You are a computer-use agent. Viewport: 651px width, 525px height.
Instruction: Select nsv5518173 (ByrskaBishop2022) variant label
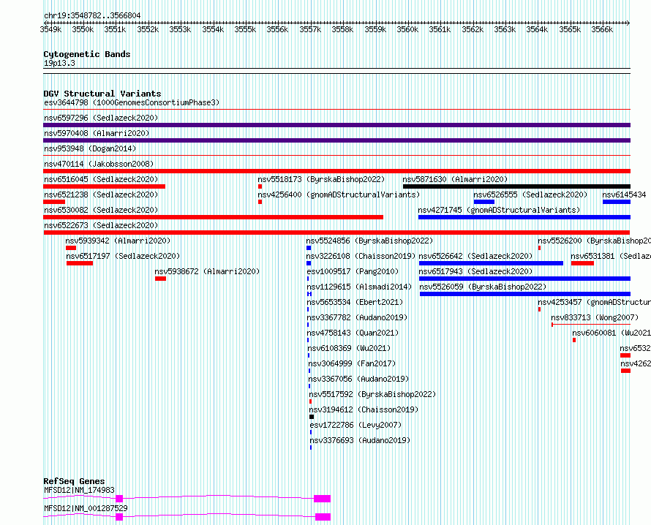(x=321, y=179)
